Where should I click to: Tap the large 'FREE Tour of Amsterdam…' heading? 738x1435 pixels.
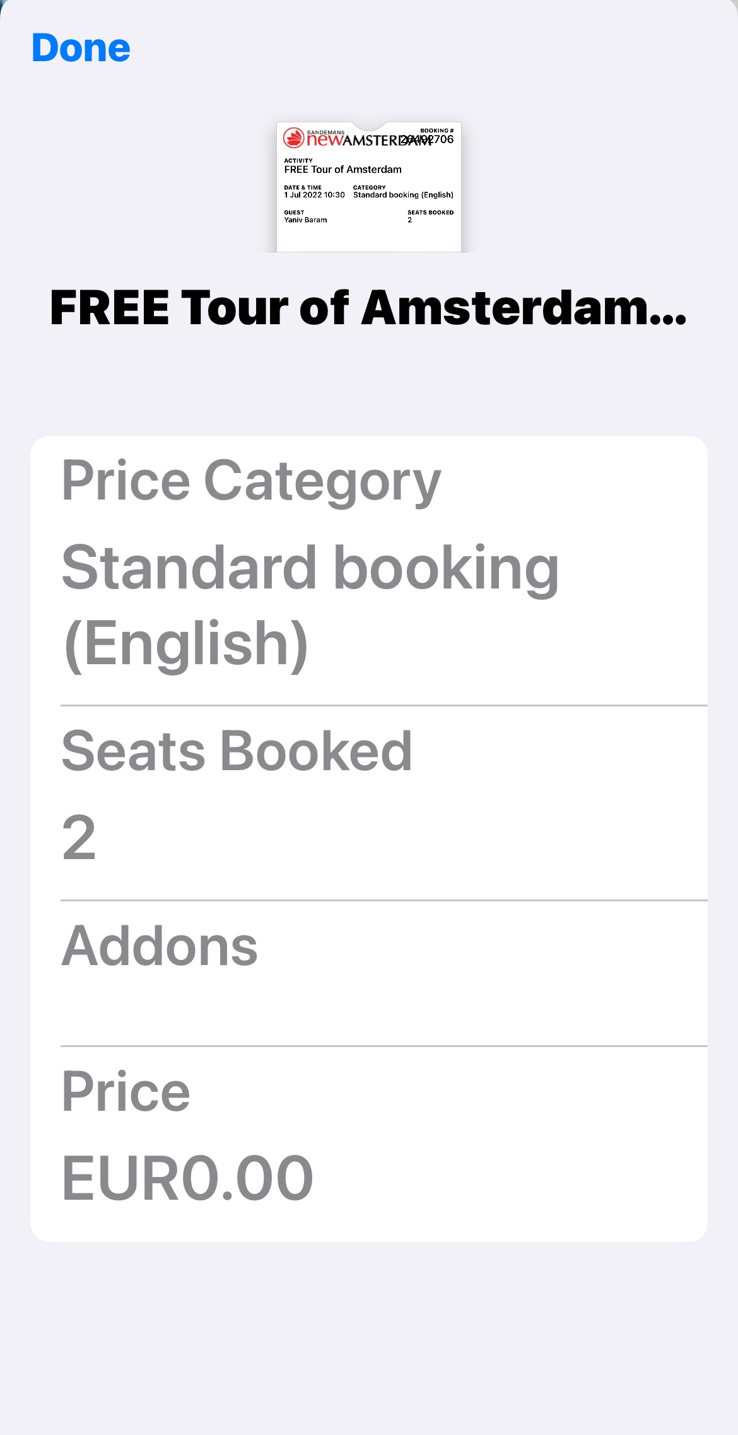[368, 308]
